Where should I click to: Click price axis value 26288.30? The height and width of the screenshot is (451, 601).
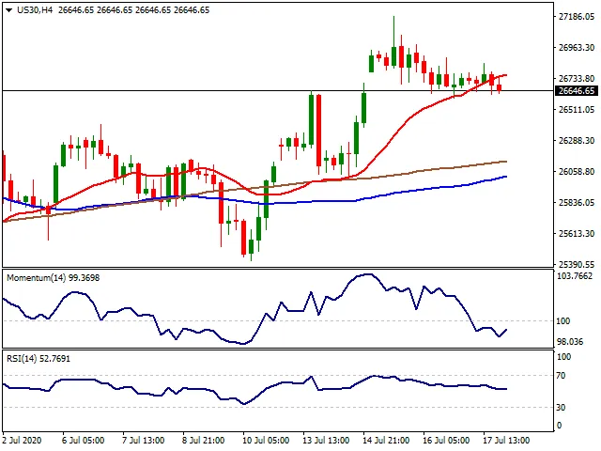pyautogui.click(x=577, y=141)
